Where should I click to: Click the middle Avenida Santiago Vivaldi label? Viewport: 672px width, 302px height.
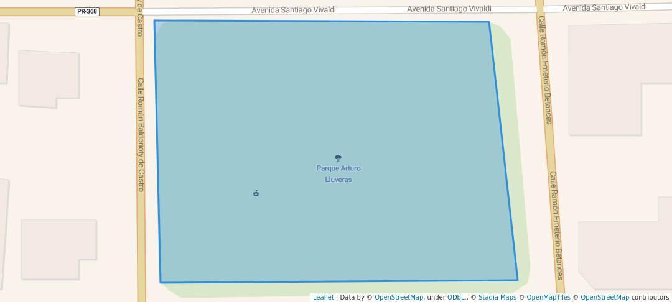(449, 9)
